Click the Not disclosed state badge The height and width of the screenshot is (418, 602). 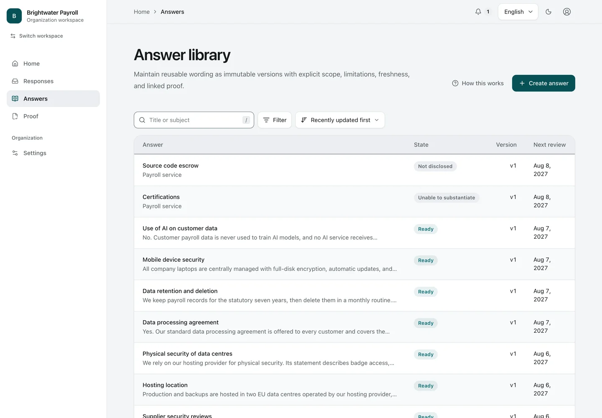pyautogui.click(x=435, y=166)
